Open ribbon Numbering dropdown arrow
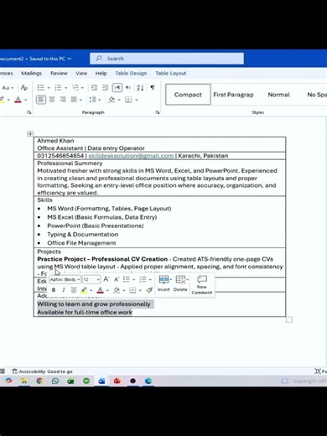 click(65, 88)
